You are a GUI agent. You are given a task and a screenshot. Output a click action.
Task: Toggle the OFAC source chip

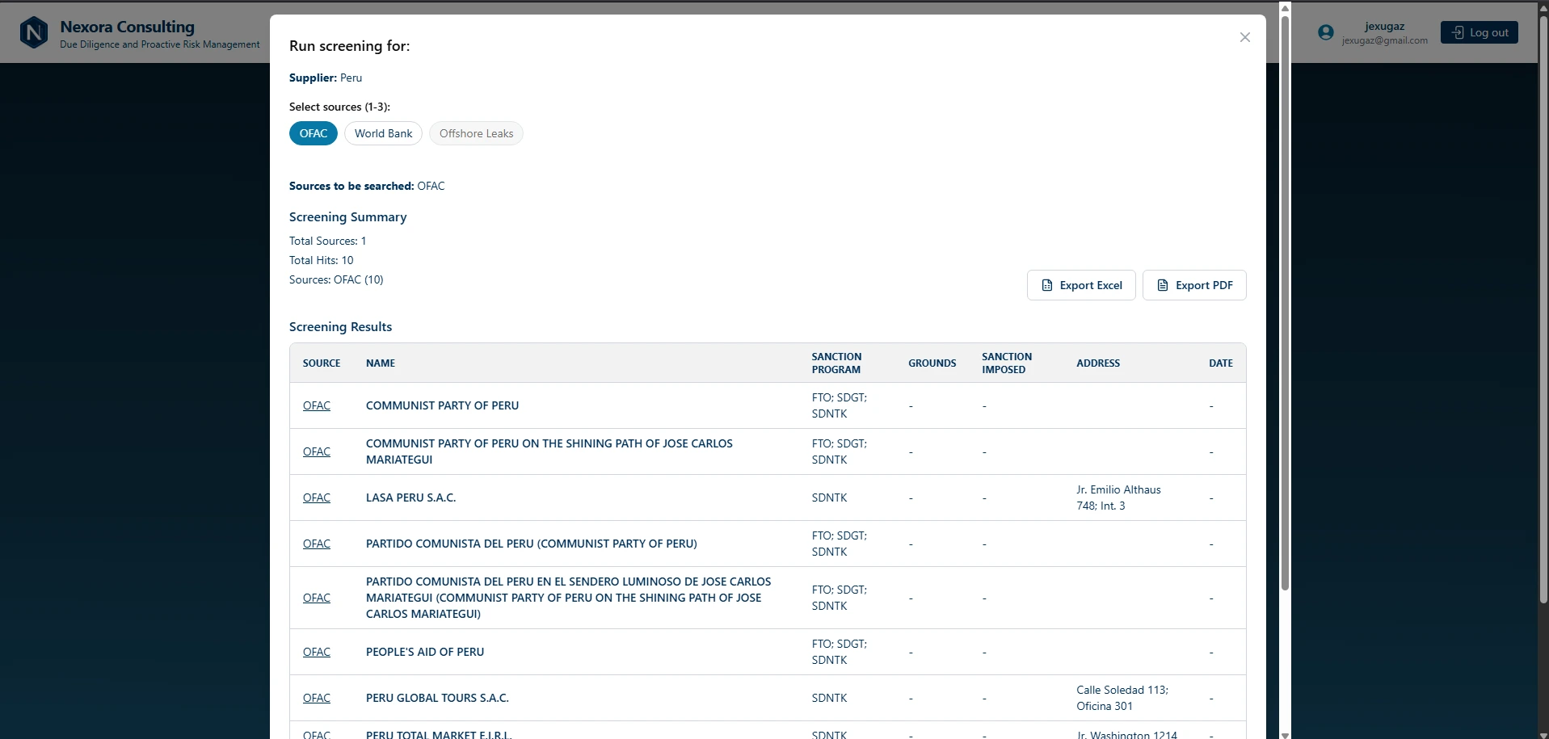coord(314,133)
